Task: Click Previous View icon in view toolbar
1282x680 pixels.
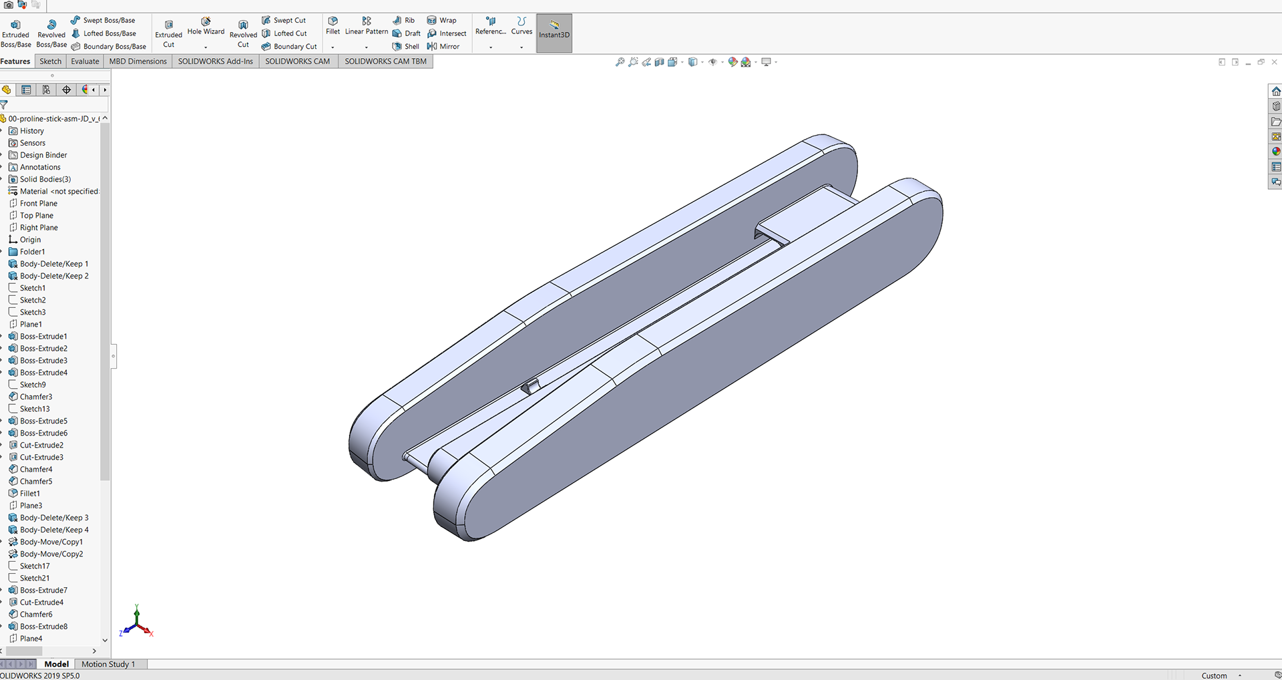Action: pyautogui.click(x=646, y=62)
